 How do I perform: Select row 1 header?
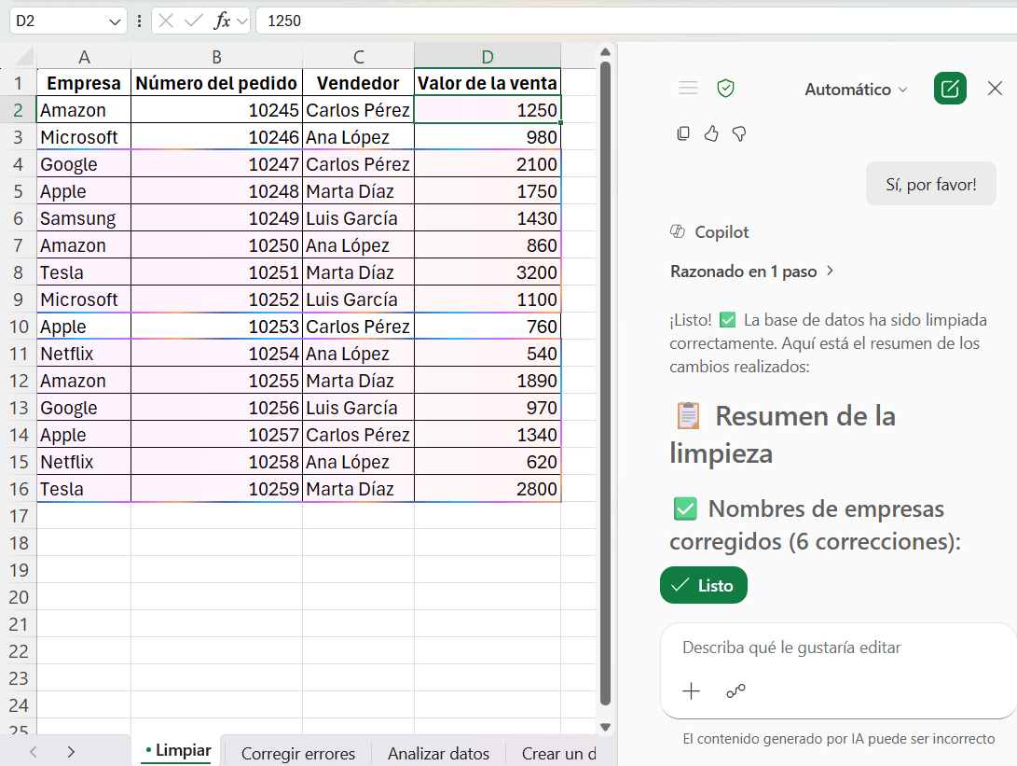point(18,83)
